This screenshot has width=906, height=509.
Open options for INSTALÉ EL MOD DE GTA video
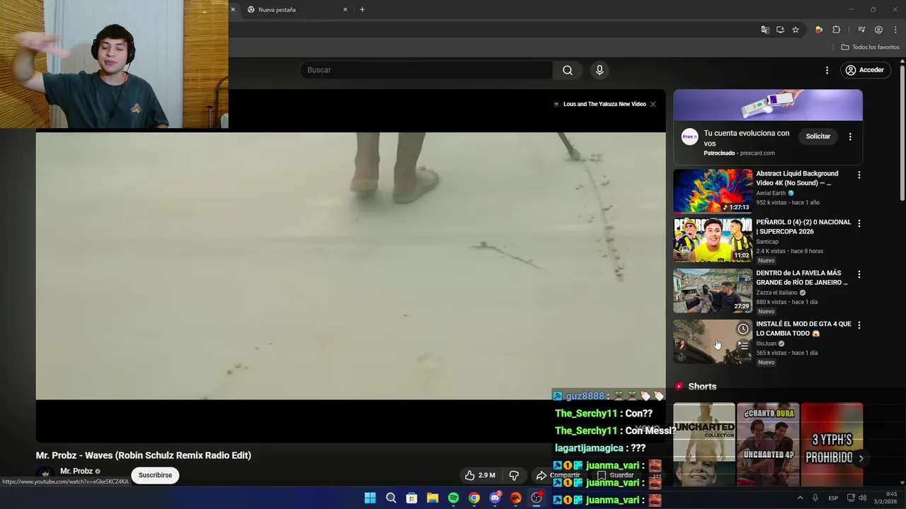(859, 325)
